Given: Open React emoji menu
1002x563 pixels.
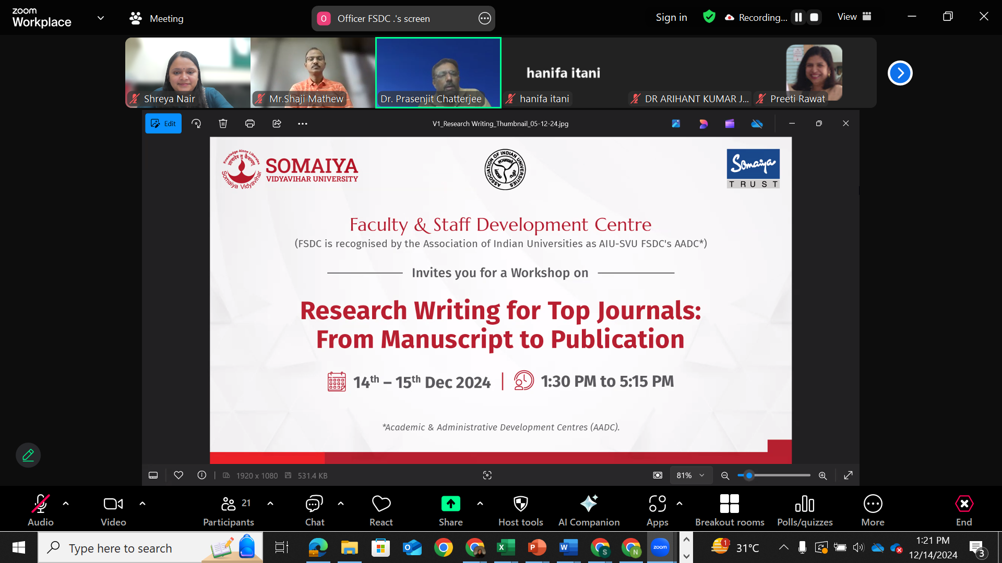Looking at the screenshot, I should (x=381, y=510).
